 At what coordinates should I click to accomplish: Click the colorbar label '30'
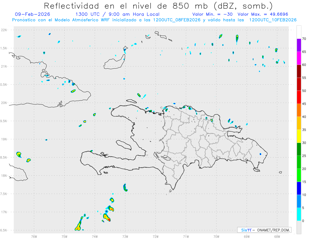[x=304, y=143]
